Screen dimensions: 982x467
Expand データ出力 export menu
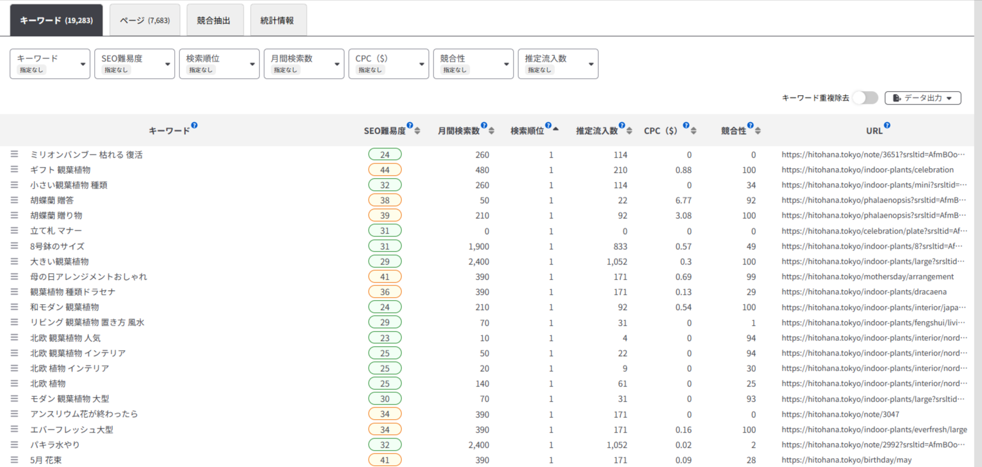[x=923, y=98]
